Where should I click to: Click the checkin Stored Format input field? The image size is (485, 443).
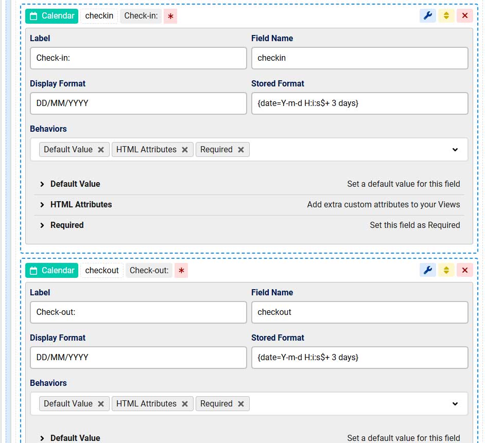(359, 103)
